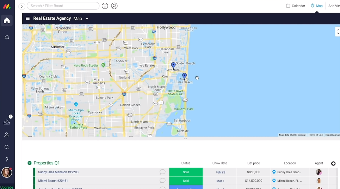This screenshot has height=189, width=340.
Task: Click the Location column header
Action: click(290, 163)
